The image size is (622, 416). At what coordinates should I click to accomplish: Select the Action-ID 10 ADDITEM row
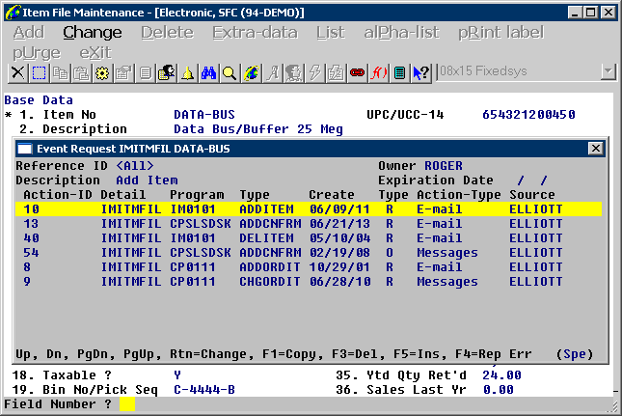click(x=309, y=209)
